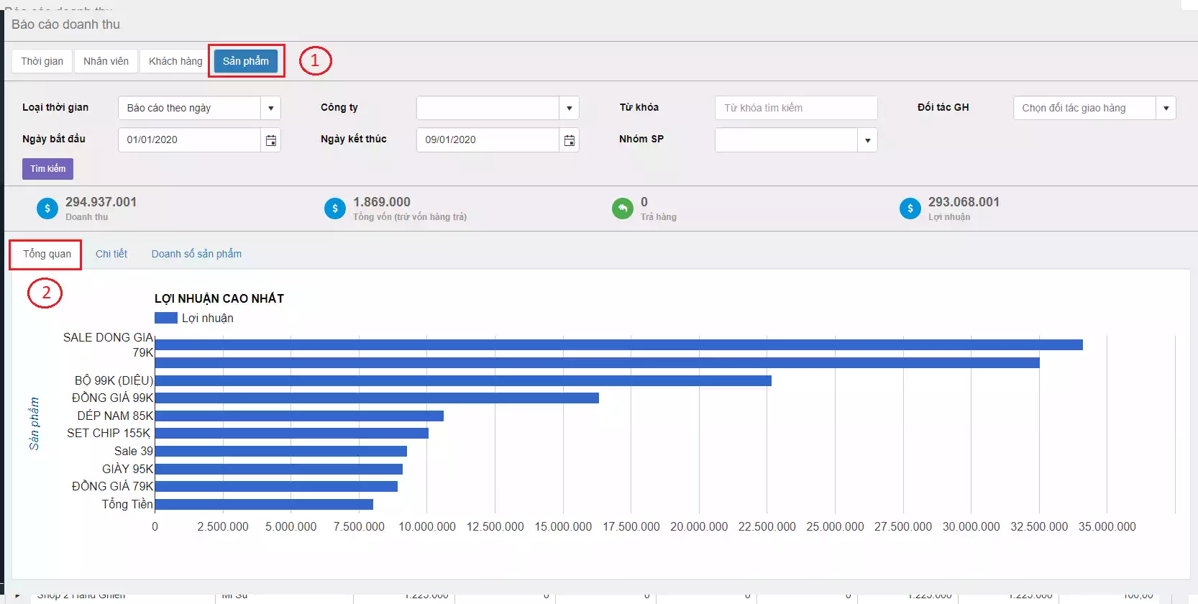Click the Lợi nhuận legend label
Viewport: 1198px width, 604px height.
pos(208,318)
